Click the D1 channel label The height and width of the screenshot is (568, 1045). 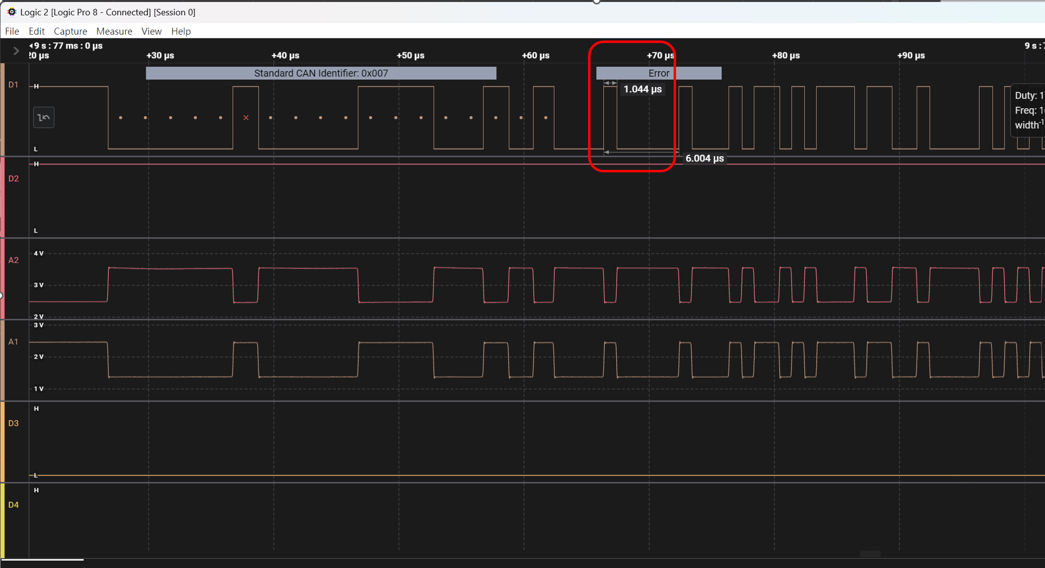click(13, 85)
